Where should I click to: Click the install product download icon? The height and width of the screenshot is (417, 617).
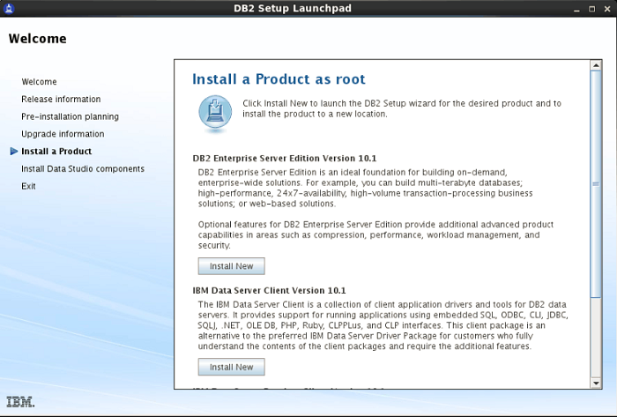pyautogui.click(x=215, y=113)
